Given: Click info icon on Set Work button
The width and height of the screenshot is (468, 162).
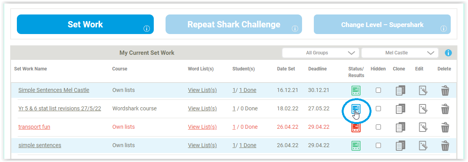Looking at the screenshot, I should click(x=146, y=29).
